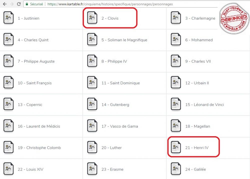Viewport: 250px width, 179px height.
Task: Click the green secure padlock icon
Action: click(x=27, y=4)
